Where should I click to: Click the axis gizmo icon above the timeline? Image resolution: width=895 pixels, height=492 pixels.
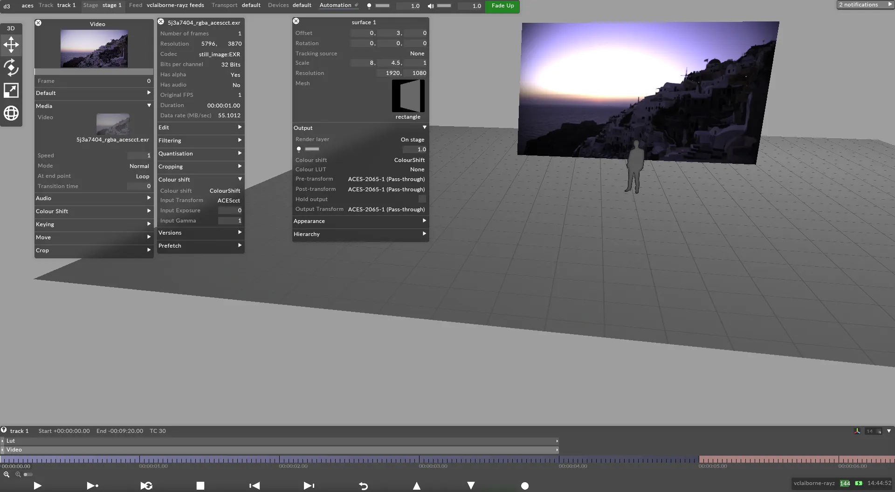857,431
